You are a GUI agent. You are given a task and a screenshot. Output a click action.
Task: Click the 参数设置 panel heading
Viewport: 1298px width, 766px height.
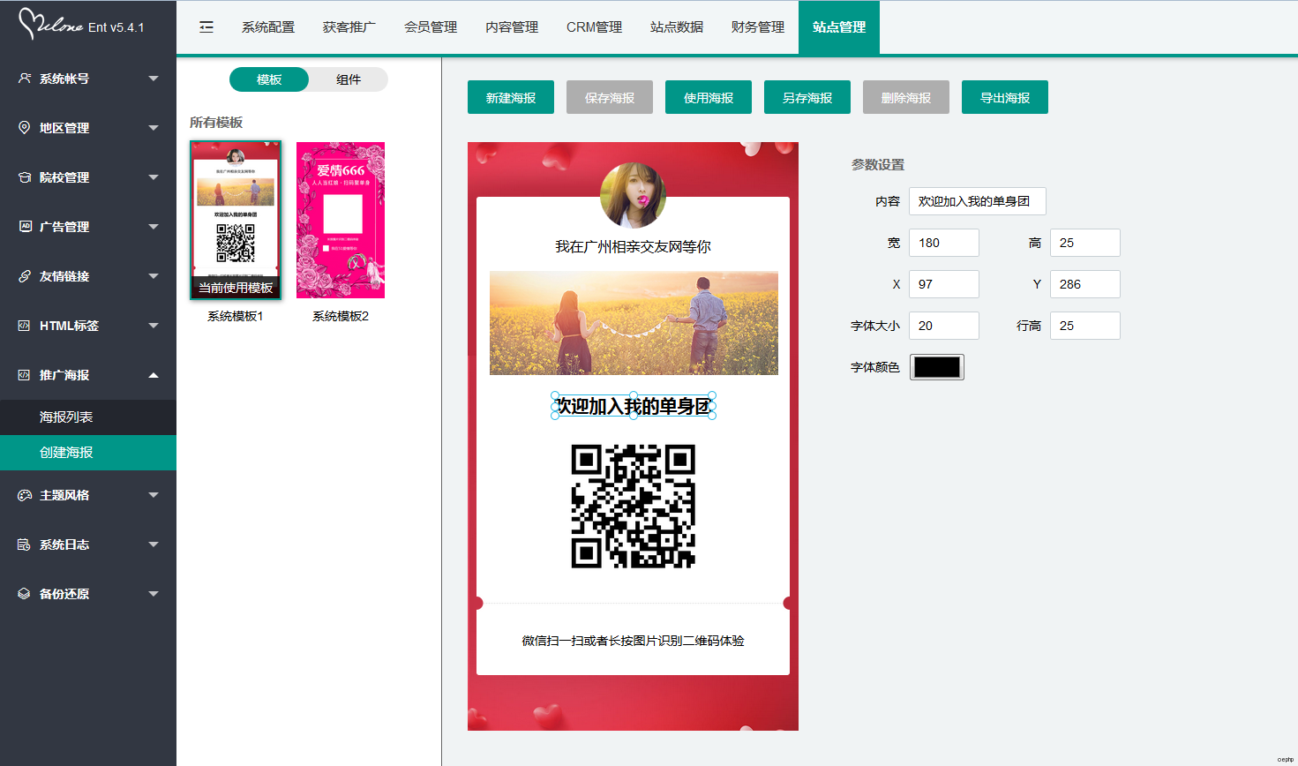[878, 164]
